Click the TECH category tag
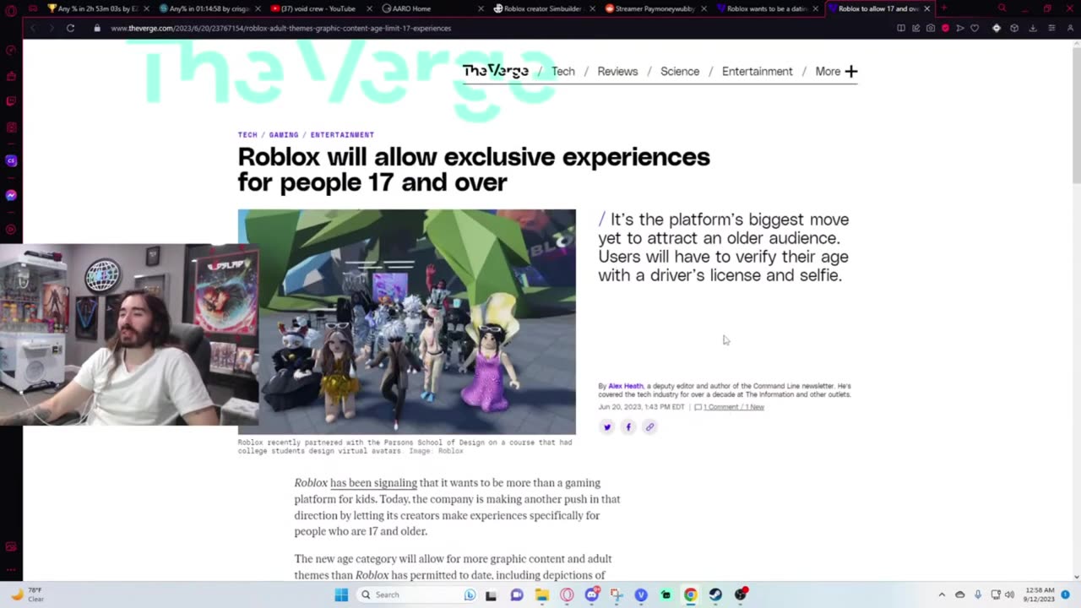 [x=247, y=135]
